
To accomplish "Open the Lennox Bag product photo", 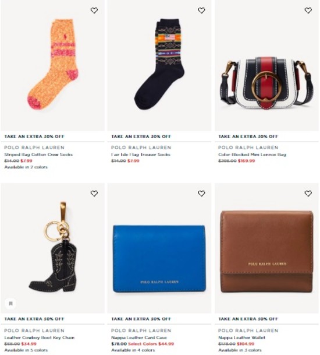I will [x=266, y=65].
